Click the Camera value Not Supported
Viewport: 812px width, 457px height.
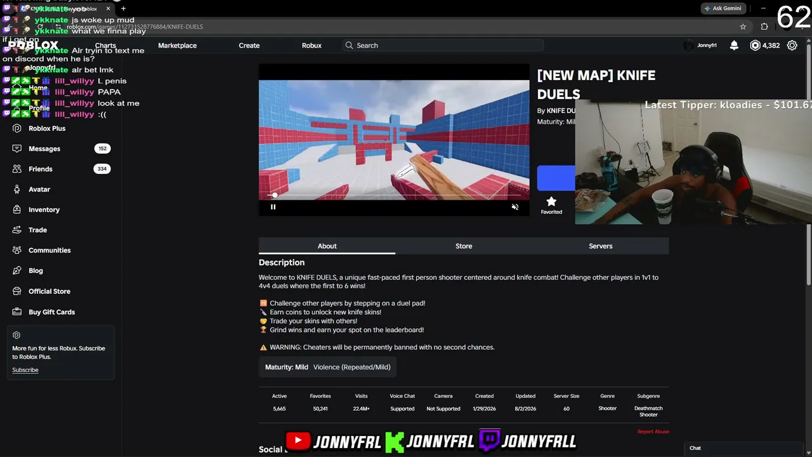pyautogui.click(x=443, y=409)
